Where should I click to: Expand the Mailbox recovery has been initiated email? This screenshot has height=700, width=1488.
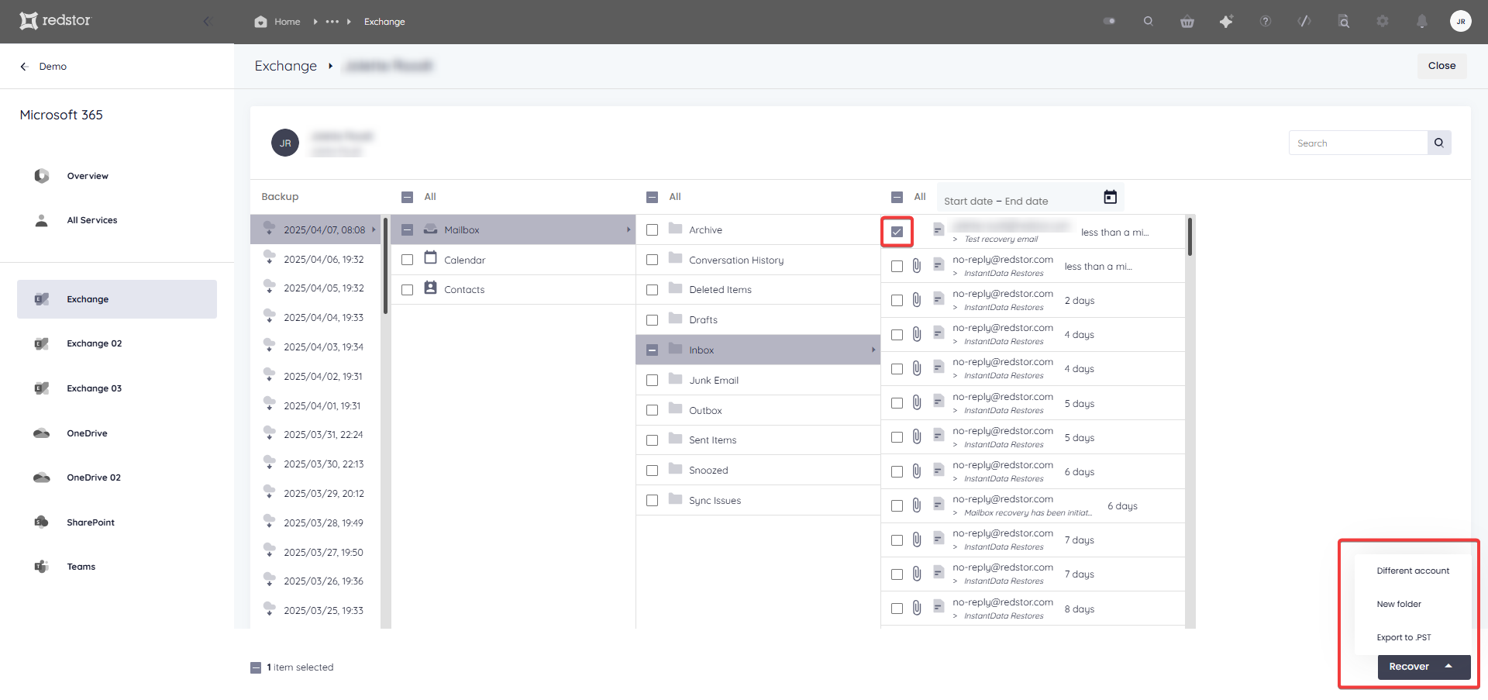[956, 513]
